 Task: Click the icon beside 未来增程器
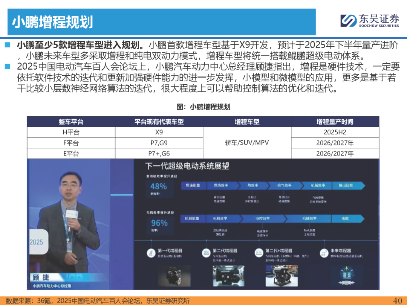324,253
